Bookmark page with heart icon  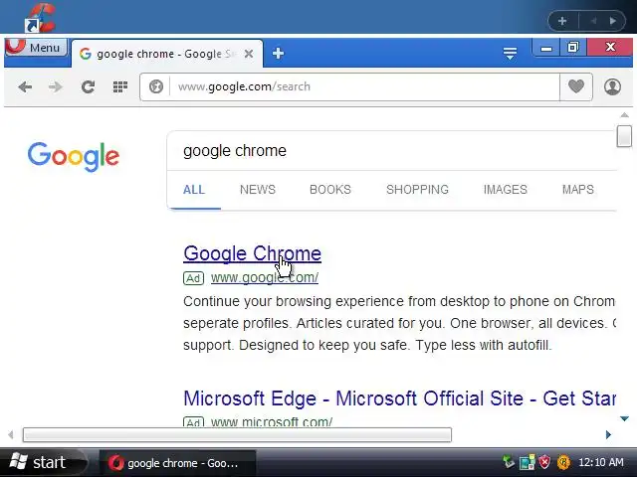[576, 86]
